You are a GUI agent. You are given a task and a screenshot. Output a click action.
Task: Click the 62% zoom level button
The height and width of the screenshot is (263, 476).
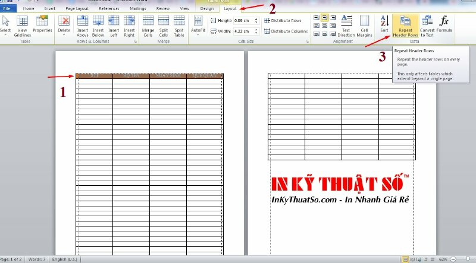click(443, 259)
